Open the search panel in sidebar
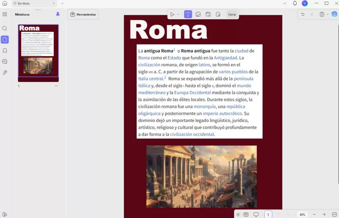This screenshot has width=339, height=218. 5,29
